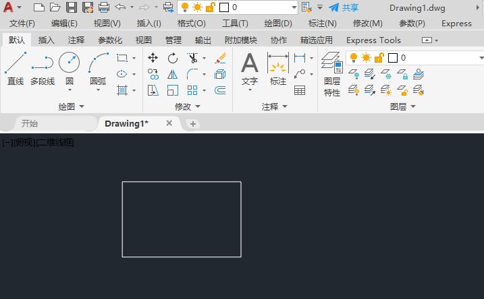Image resolution: width=484 pixels, height=299 pixels.
Task: Click the Rectangle draw tool icon
Action: (x=122, y=58)
